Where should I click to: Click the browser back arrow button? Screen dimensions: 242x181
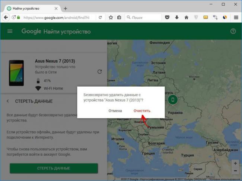tap(6, 17)
